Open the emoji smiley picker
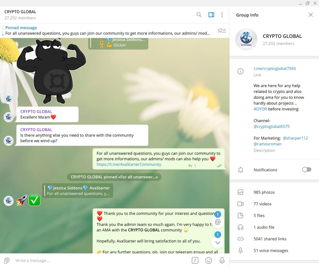This screenshot has width=319, height=267. point(209,260)
